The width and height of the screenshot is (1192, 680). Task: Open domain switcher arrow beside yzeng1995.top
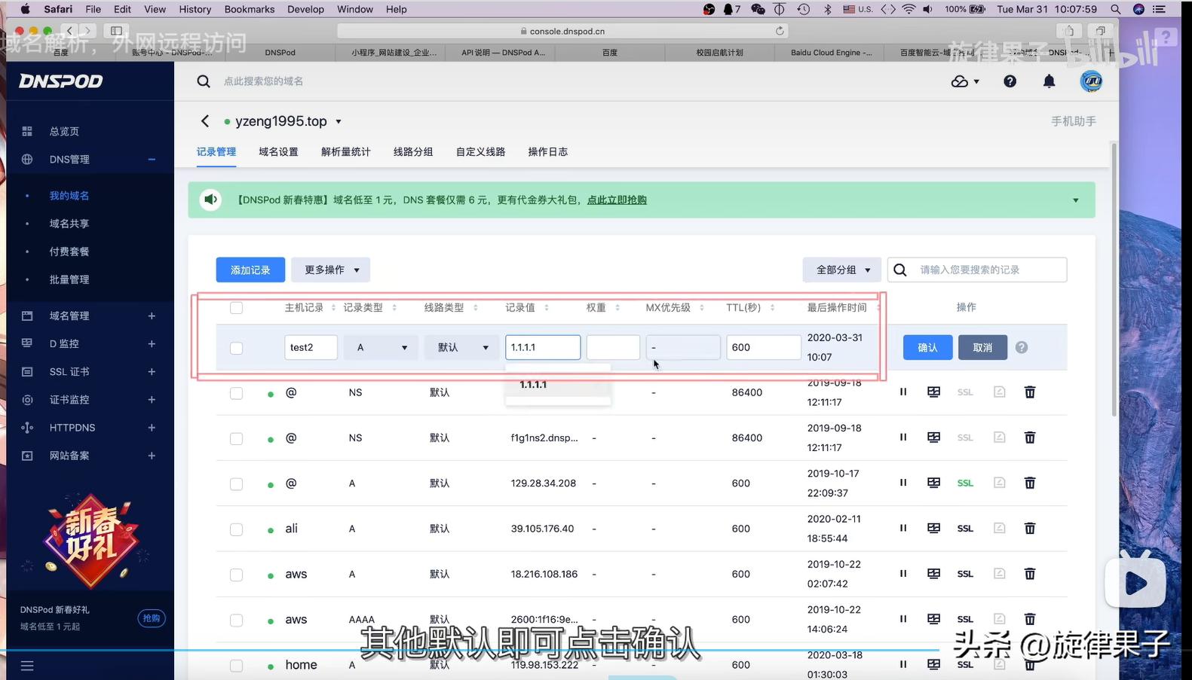339,121
